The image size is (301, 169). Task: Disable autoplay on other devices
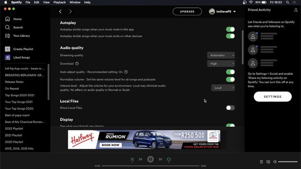pos(230,36)
